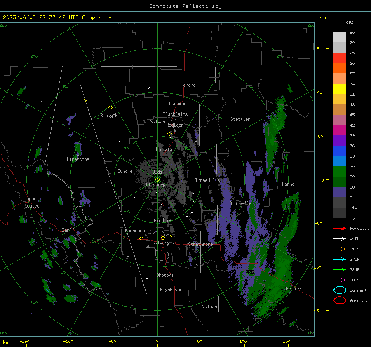The width and height of the screenshot is (371, 347).
Task: Click the Sylvan label on map
Action: click(157, 122)
